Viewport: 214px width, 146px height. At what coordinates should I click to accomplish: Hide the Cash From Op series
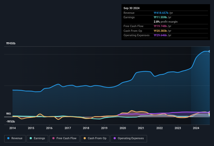pos(95,138)
